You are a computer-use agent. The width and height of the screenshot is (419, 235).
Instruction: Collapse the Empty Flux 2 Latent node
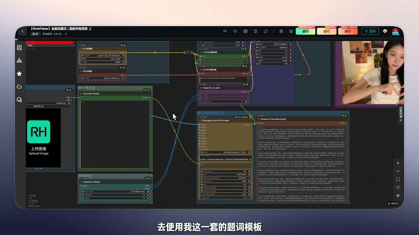point(201,88)
